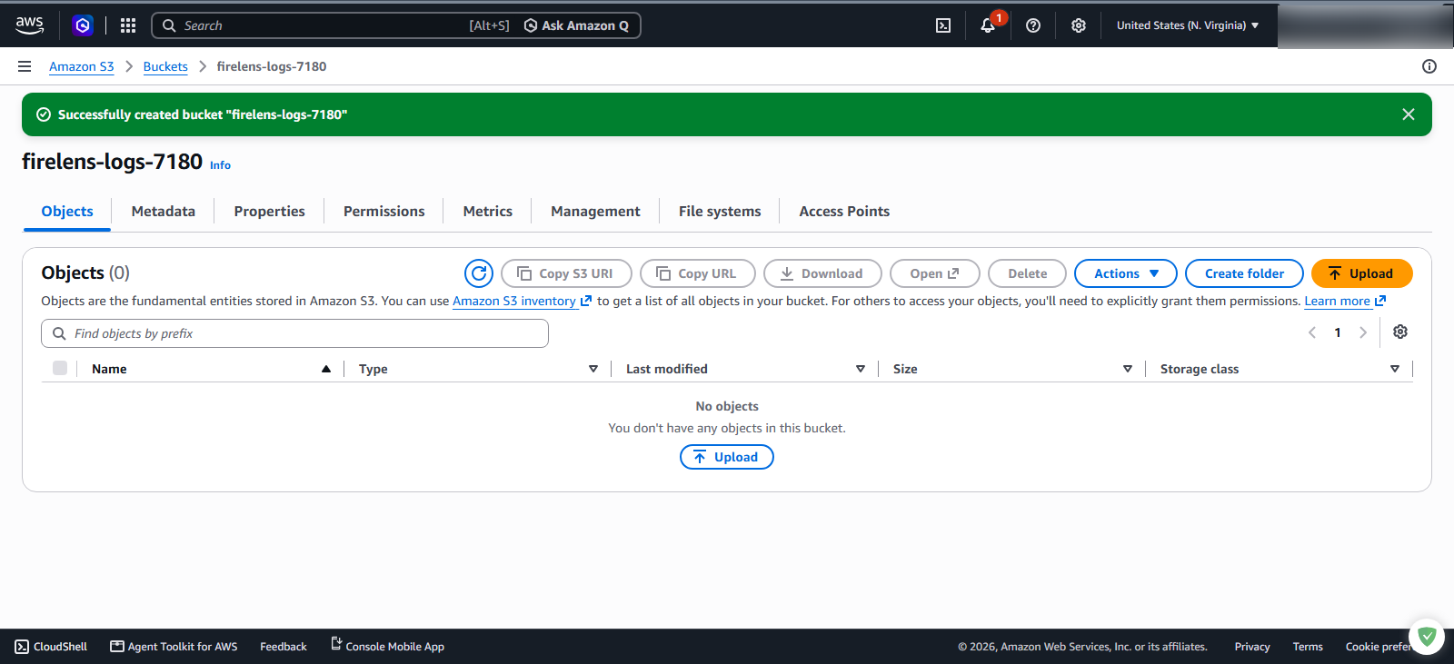Switch to the Management tab
This screenshot has width=1454, height=664.
click(x=595, y=212)
